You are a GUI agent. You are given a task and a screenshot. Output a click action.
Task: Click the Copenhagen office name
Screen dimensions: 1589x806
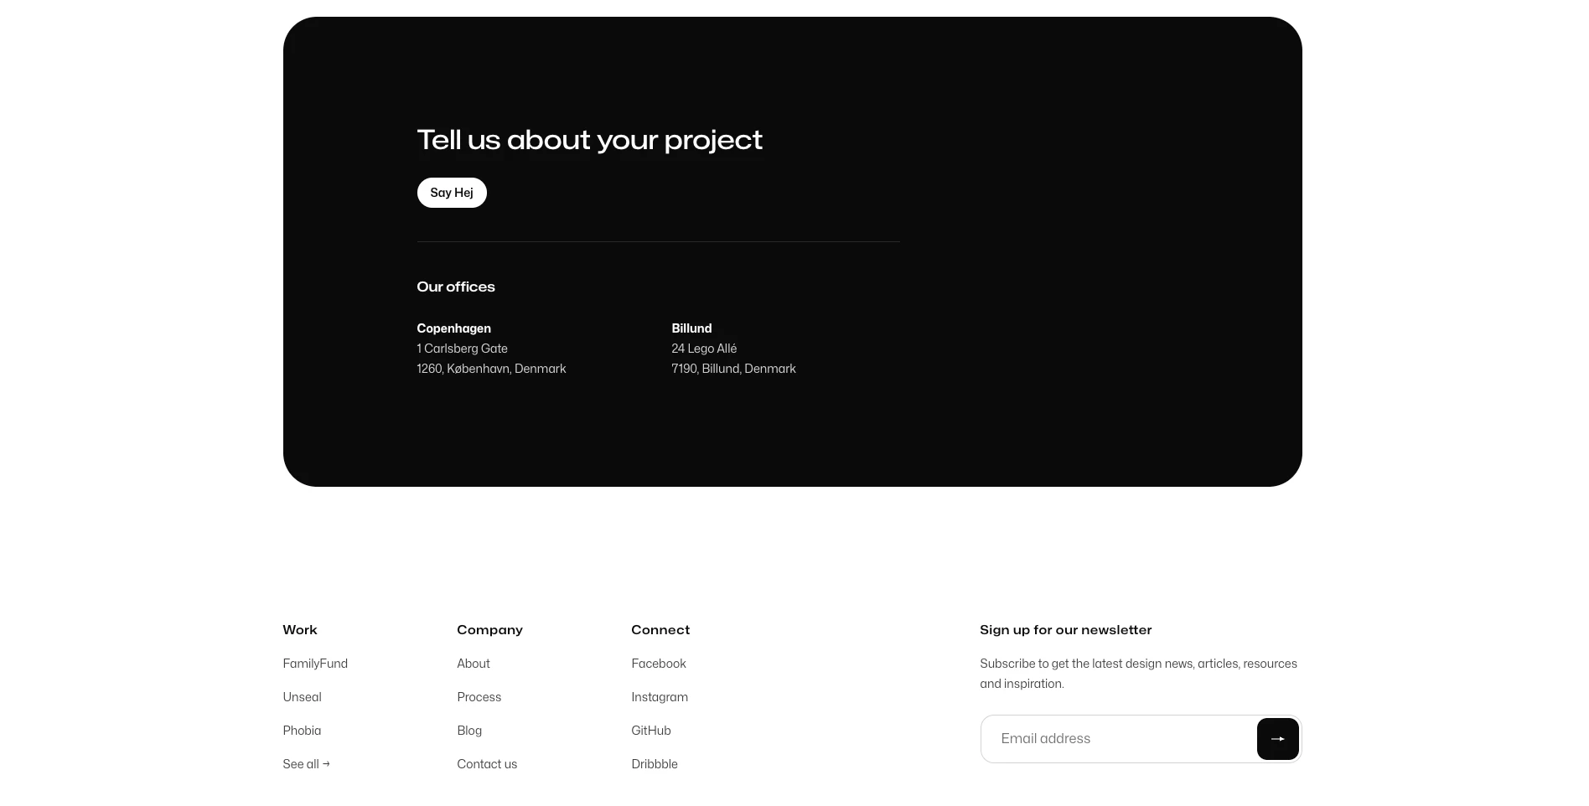453,328
